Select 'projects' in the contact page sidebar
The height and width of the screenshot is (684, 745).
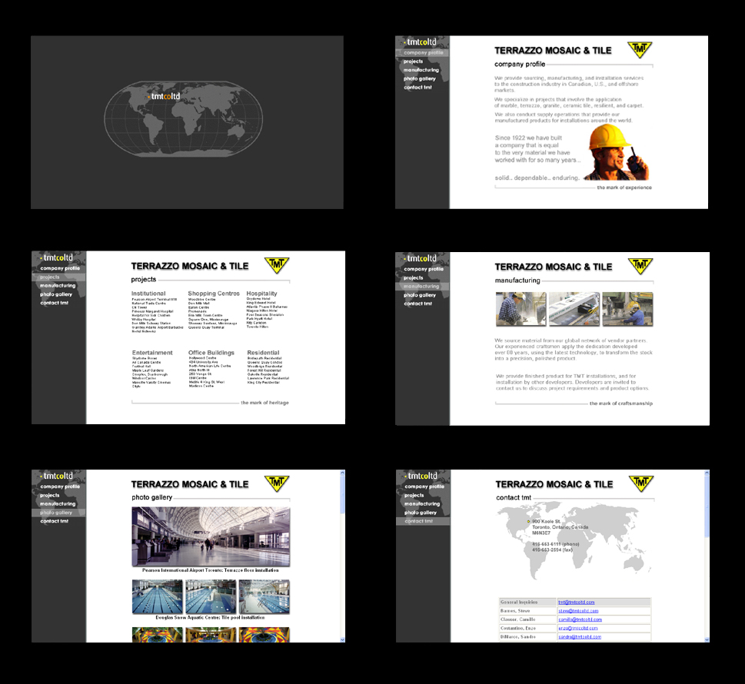pos(414,496)
